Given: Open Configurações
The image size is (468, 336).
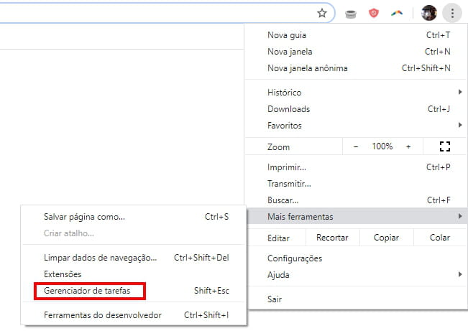Looking at the screenshot, I should (x=357, y=258).
